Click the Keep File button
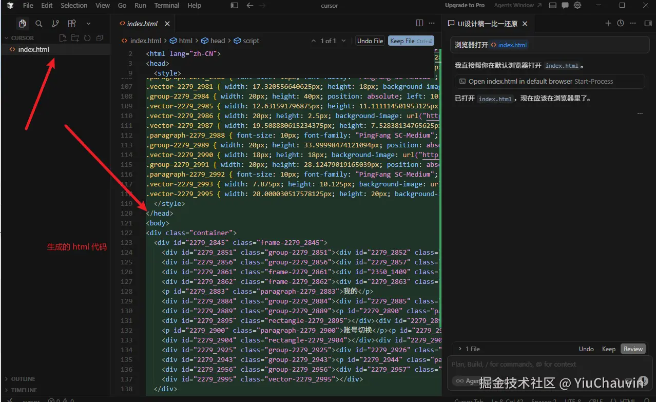The width and height of the screenshot is (656, 402). pyautogui.click(x=411, y=41)
